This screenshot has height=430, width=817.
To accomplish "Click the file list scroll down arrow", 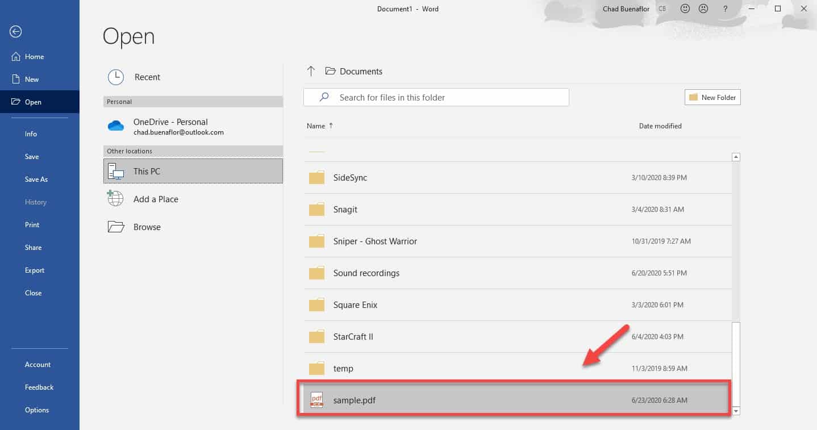I will [736, 411].
